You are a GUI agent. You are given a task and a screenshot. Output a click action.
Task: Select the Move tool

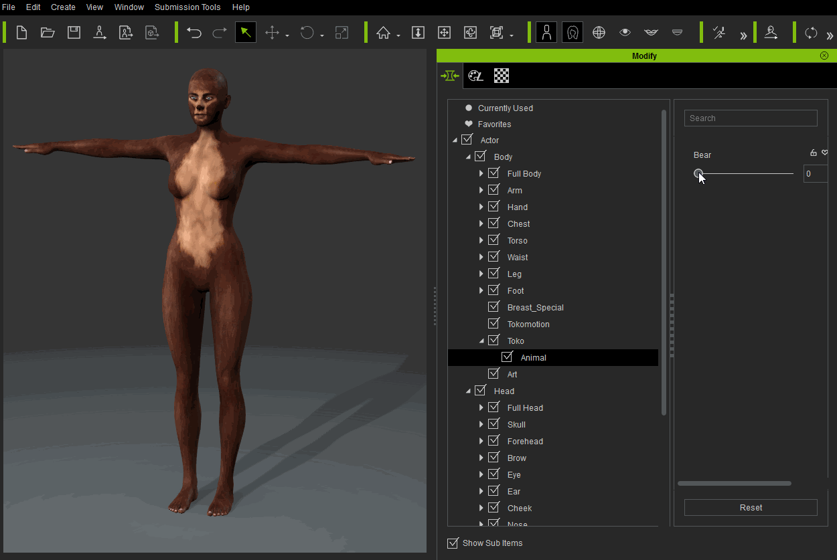point(272,33)
